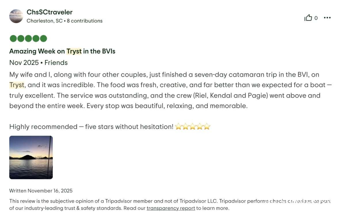Click the helpful vote count 0
345x215 pixels.
point(316,18)
